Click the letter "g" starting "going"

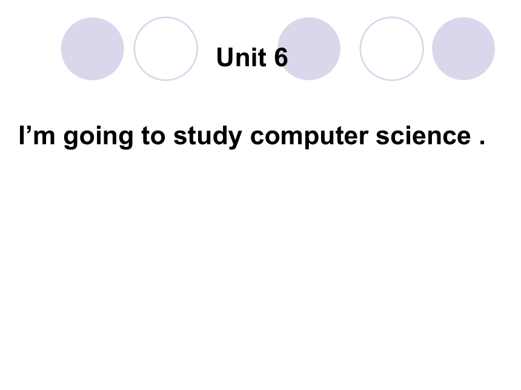[70, 140]
